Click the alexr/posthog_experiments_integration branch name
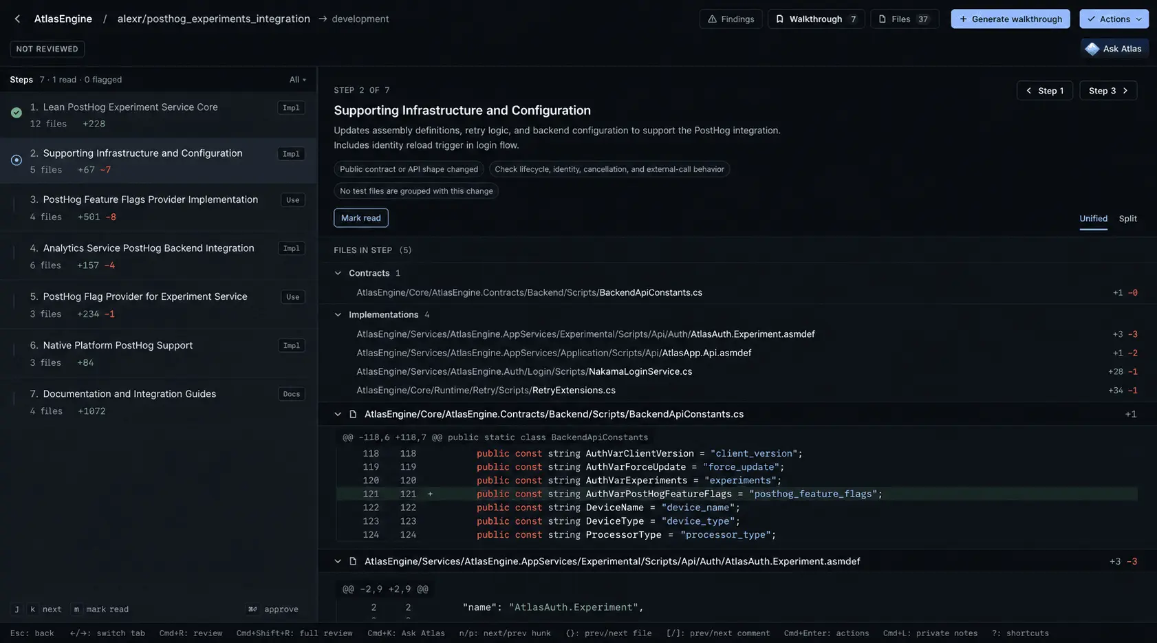The height and width of the screenshot is (643, 1157). coord(213,19)
